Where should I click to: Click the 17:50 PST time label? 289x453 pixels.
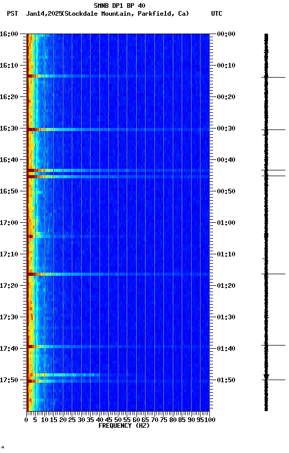9,380
